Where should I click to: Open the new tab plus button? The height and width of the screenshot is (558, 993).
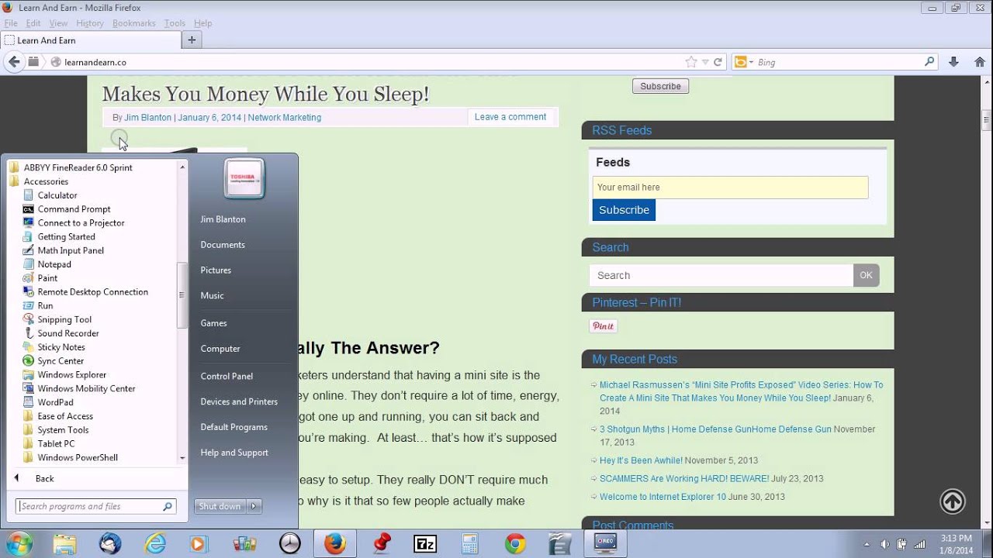click(192, 40)
